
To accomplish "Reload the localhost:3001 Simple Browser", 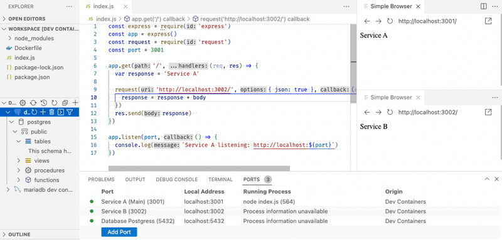I will pyautogui.click(x=390, y=21).
